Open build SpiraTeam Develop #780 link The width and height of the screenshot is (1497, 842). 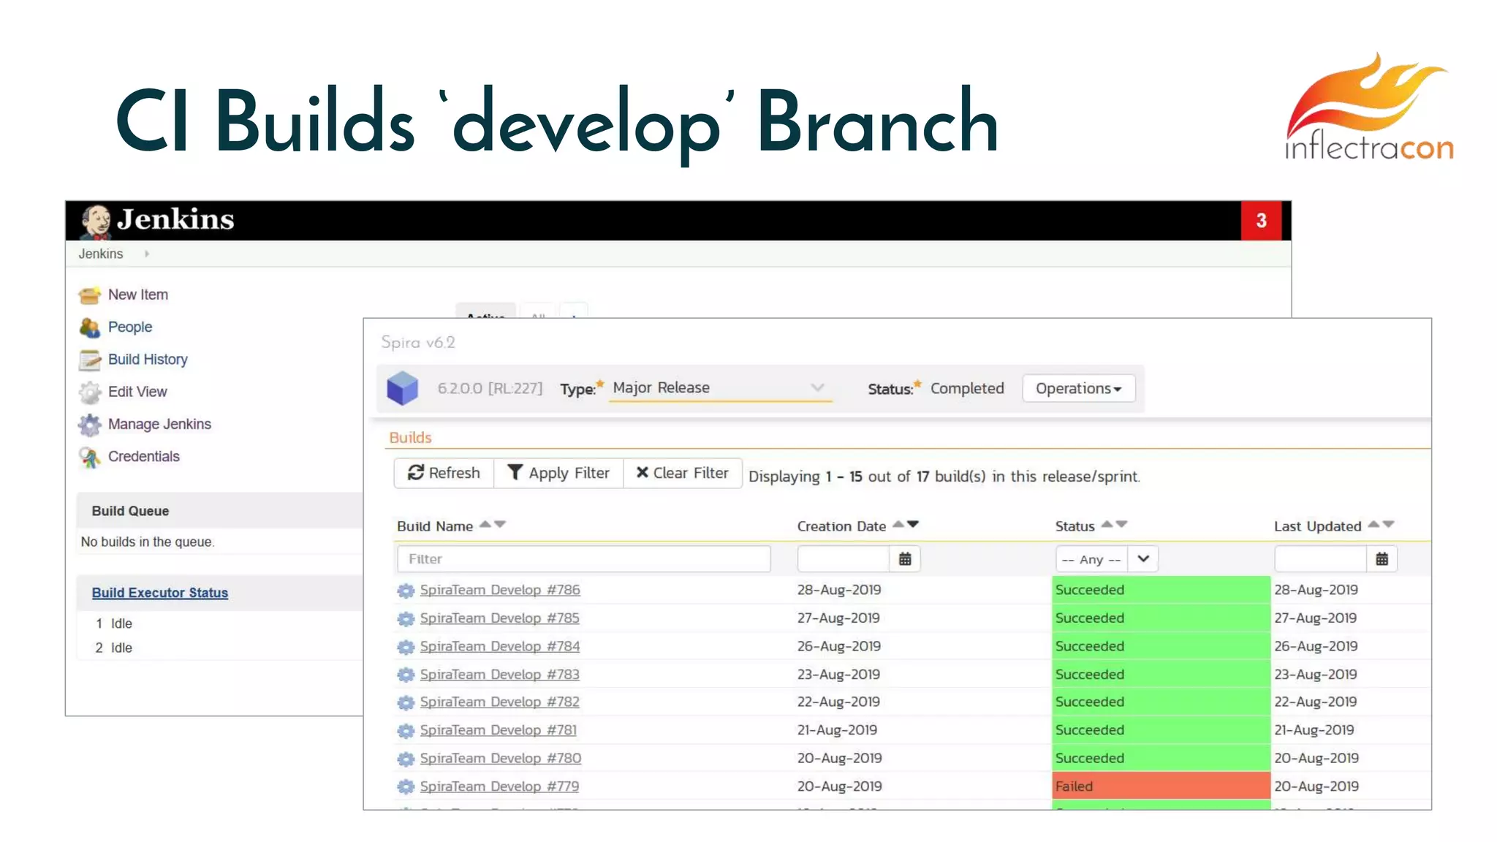[501, 759]
